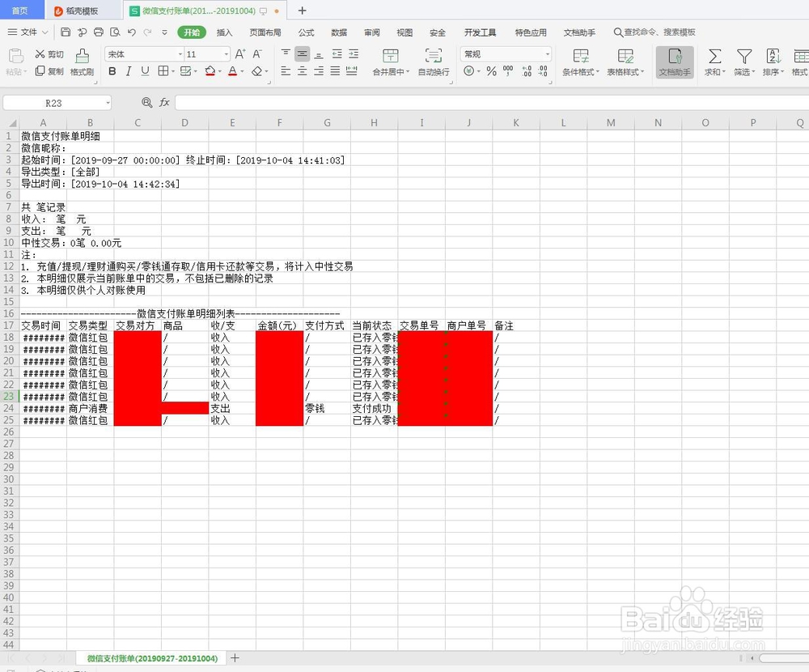The image size is (809, 672).
Task: Increase decimal places icon
Action: (527, 71)
